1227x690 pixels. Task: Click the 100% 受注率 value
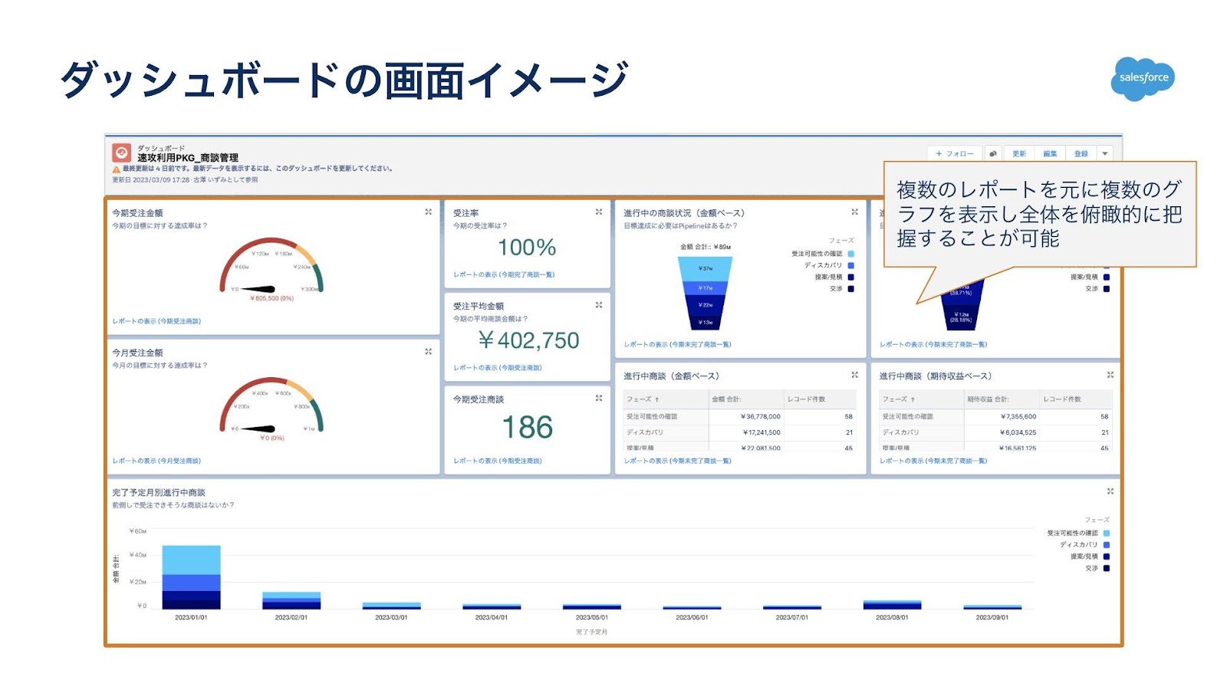(x=527, y=248)
